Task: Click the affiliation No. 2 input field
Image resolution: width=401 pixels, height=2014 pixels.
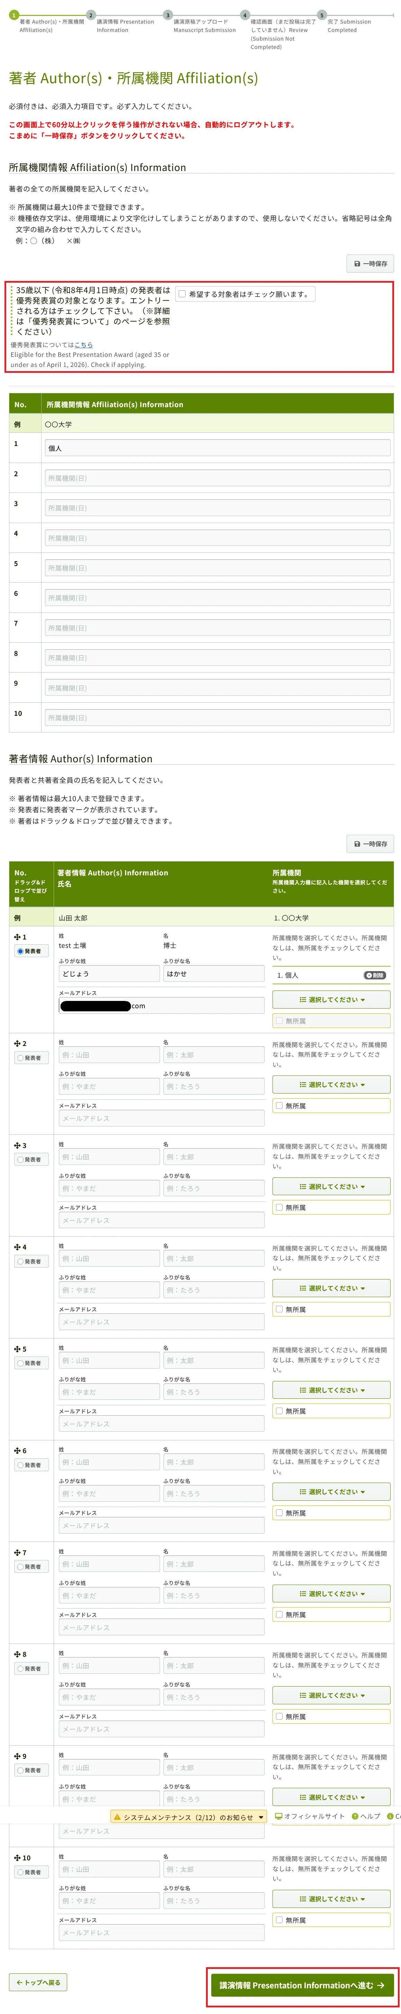Action: pyautogui.click(x=217, y=478)
